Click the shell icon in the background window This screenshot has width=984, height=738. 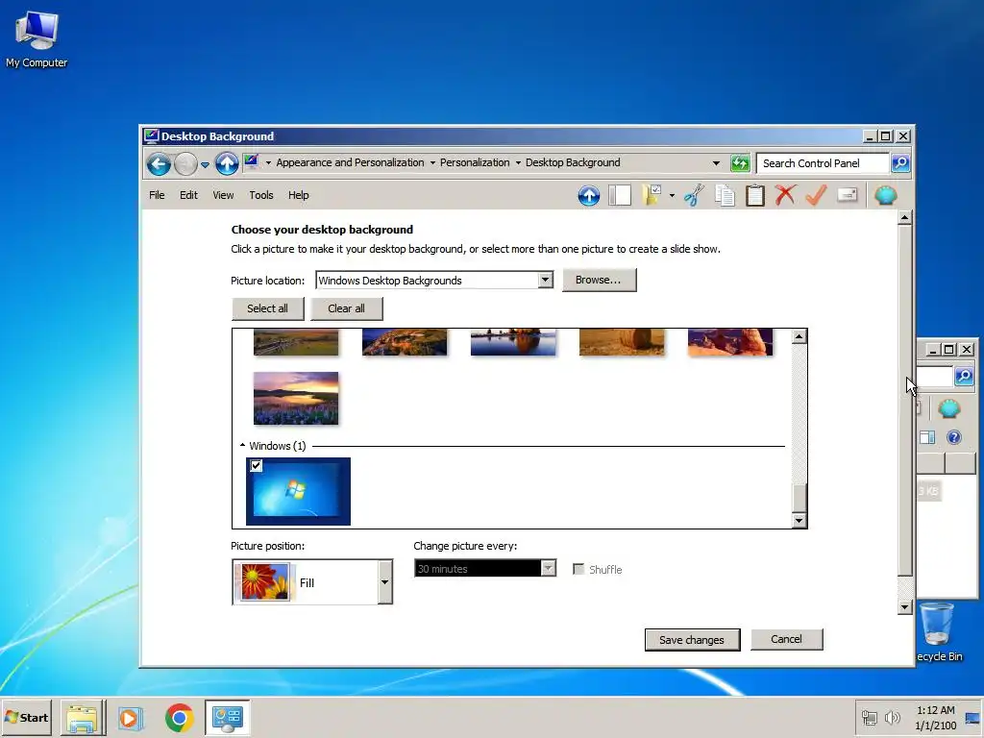tap(948, 409)
